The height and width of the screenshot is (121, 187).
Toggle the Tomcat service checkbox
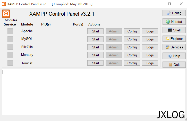(10, 63)
